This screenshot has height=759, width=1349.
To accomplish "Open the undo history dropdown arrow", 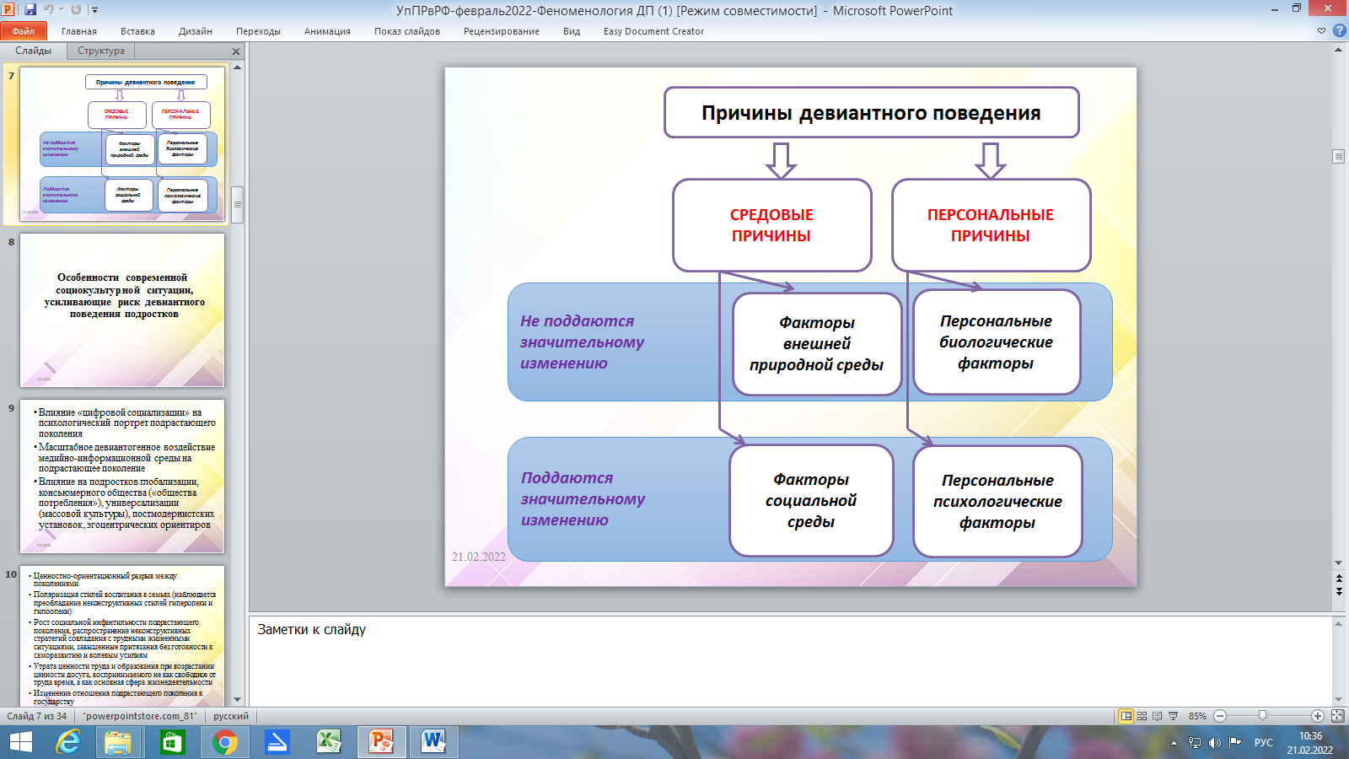I will tap(59, 10).
